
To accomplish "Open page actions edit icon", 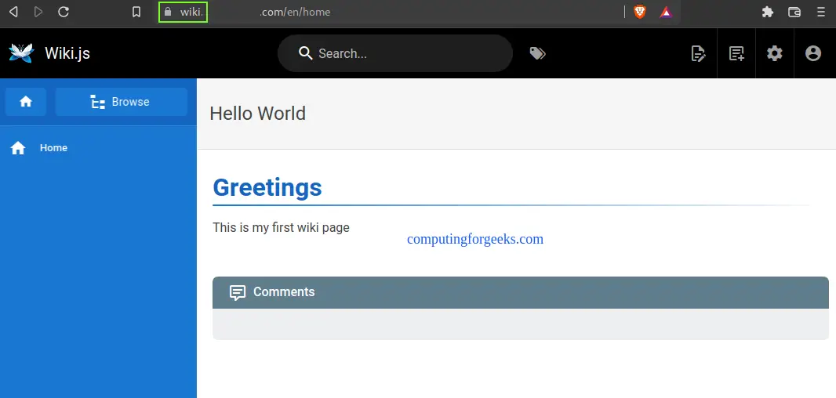I will pyautogui.click(x=698, y=53).
